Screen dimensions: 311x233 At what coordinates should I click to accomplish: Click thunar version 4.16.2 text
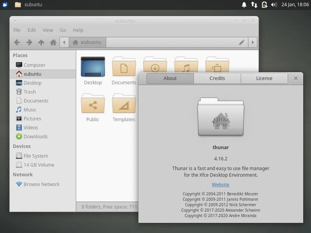[221, 159]
